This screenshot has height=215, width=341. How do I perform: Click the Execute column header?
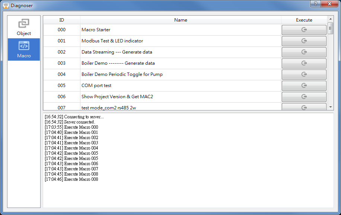tap(304, 20)
